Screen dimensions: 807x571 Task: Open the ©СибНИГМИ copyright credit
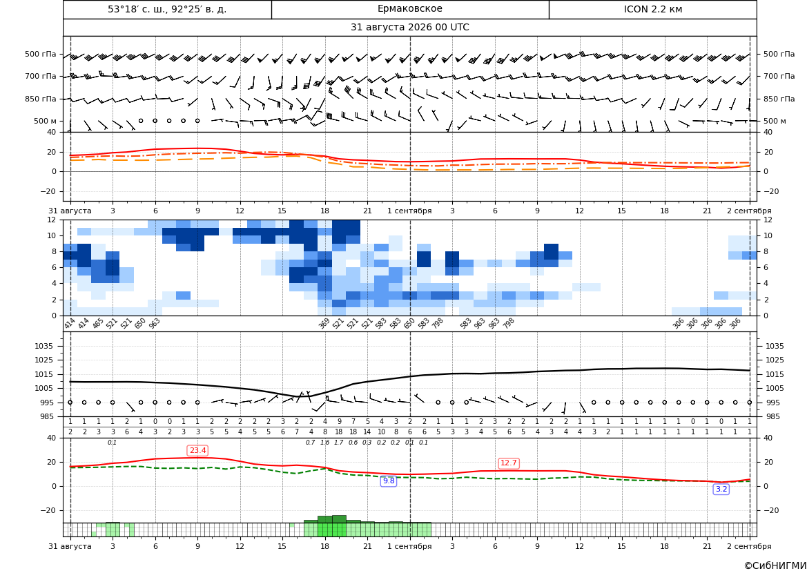click(775, 565)
